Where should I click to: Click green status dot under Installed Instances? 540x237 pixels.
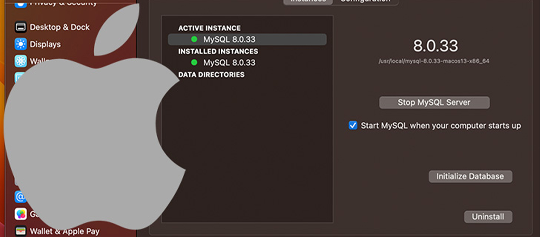(x=194, y=63)
